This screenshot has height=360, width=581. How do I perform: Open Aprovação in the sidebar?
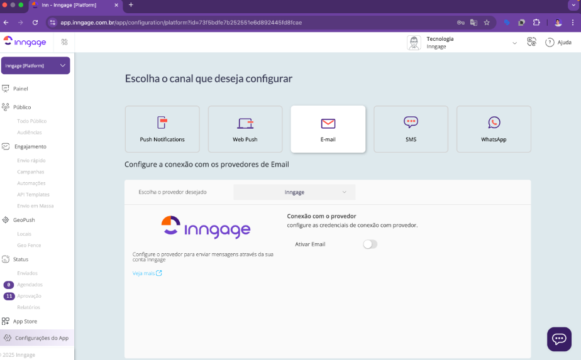click(29, 296)
